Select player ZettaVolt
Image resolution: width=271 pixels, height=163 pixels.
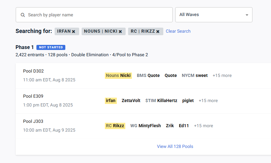[131, 101]
